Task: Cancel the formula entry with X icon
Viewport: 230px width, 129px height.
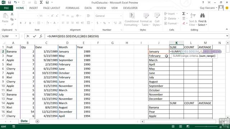Action: point(28,36)
